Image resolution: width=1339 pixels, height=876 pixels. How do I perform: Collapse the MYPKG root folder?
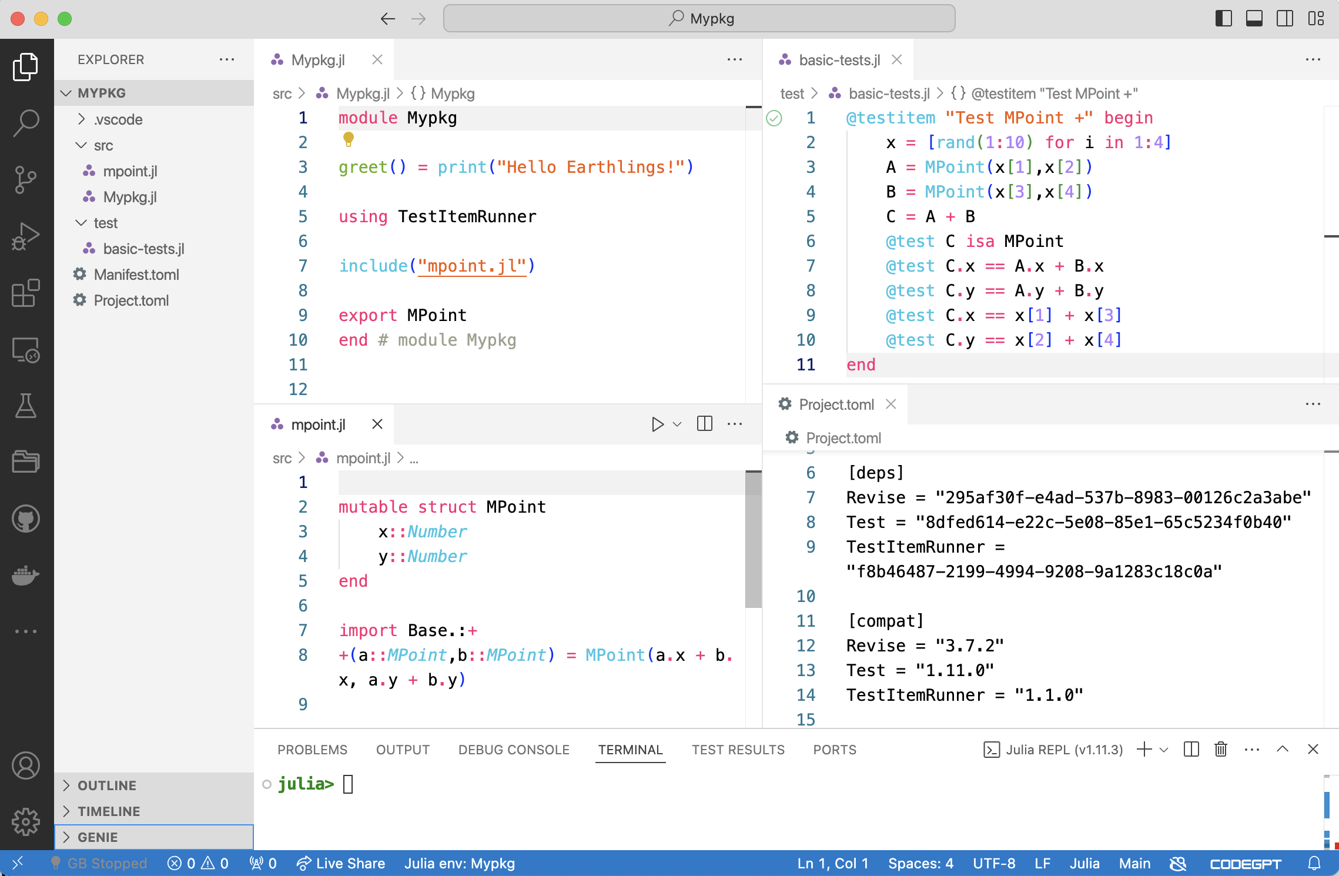coord(154,93)
